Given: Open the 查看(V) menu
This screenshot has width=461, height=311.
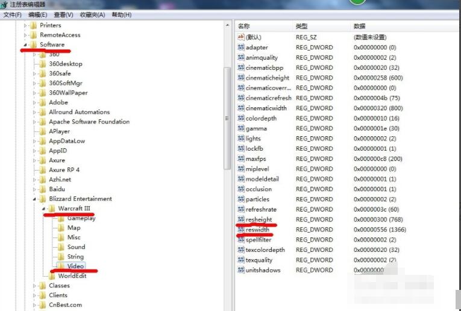Looking at the screenshot, I should coord(63,14).
